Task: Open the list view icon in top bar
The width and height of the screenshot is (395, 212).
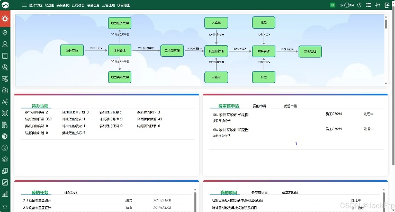Action: (x=370, y=5)
